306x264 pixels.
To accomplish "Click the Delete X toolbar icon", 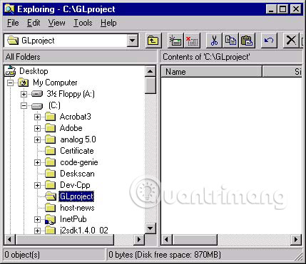I will tap(291, 41).
